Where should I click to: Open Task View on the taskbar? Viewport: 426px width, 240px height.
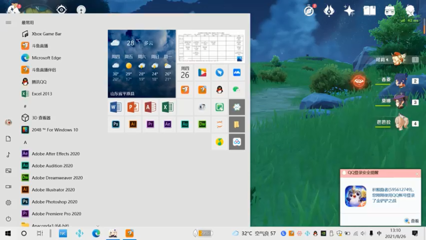tap(39, 234)
